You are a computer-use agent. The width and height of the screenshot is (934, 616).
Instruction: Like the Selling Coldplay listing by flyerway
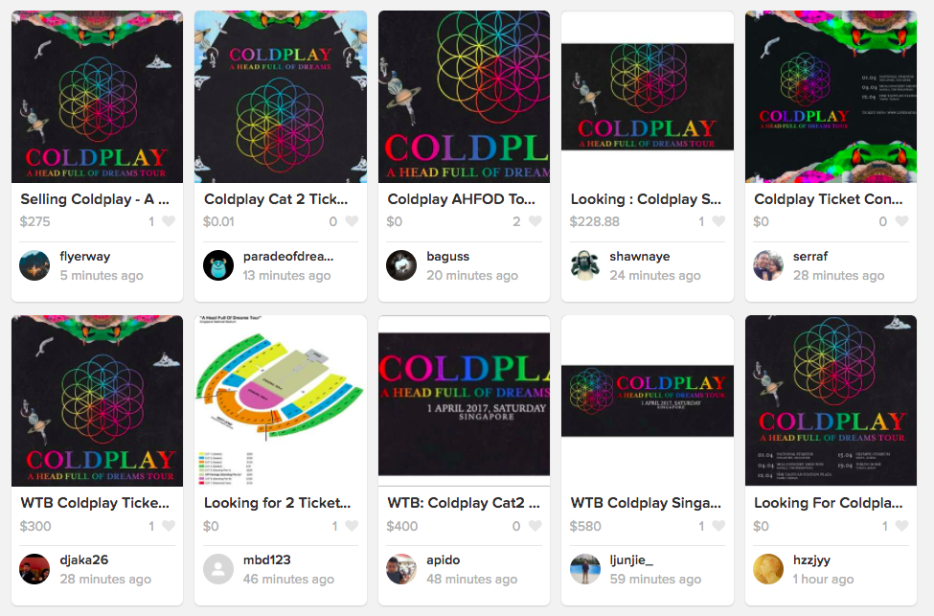169,221
